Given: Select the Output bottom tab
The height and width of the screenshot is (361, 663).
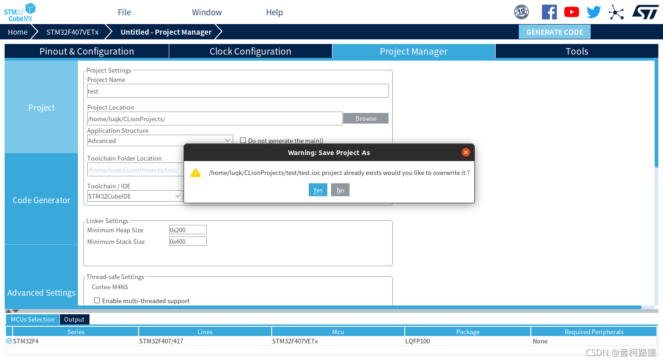Looking at the screenshot, I should pyautogui.click(x=74, y=319).
